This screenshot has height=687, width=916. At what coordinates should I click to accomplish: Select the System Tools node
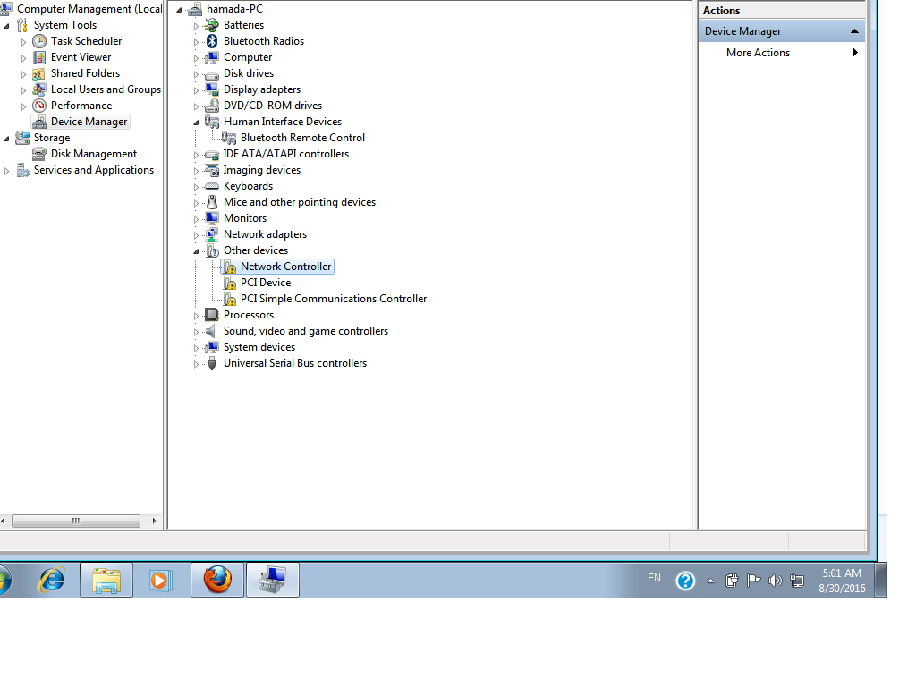(x=64, y=25)
